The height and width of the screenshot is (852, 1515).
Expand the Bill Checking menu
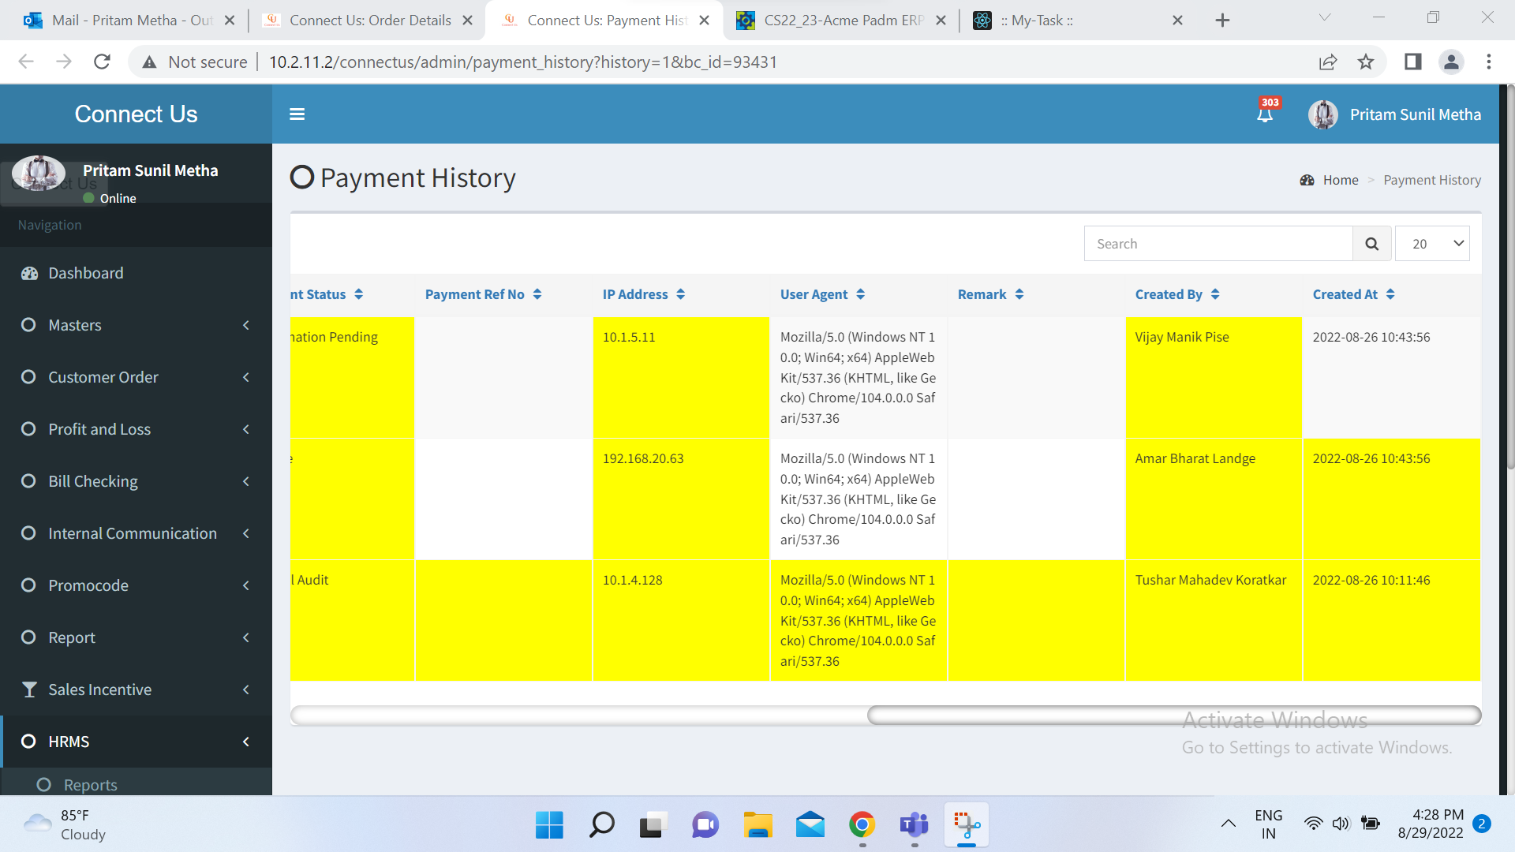pos(136,481)
